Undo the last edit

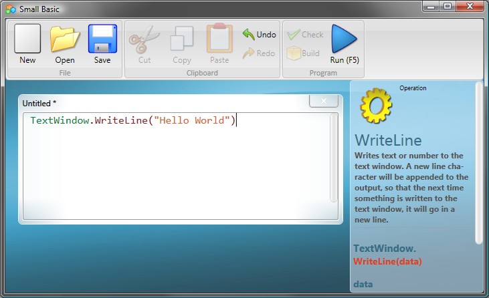[259, 34]
